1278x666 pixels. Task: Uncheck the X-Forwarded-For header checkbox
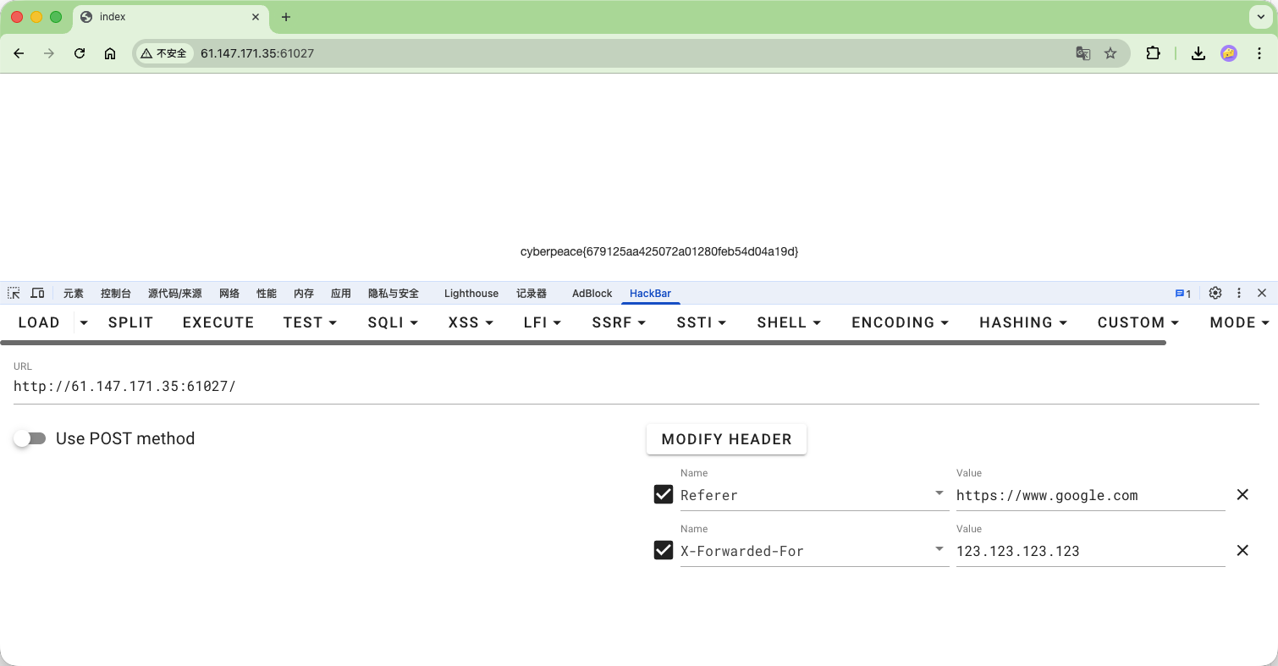tap(664, 550)
